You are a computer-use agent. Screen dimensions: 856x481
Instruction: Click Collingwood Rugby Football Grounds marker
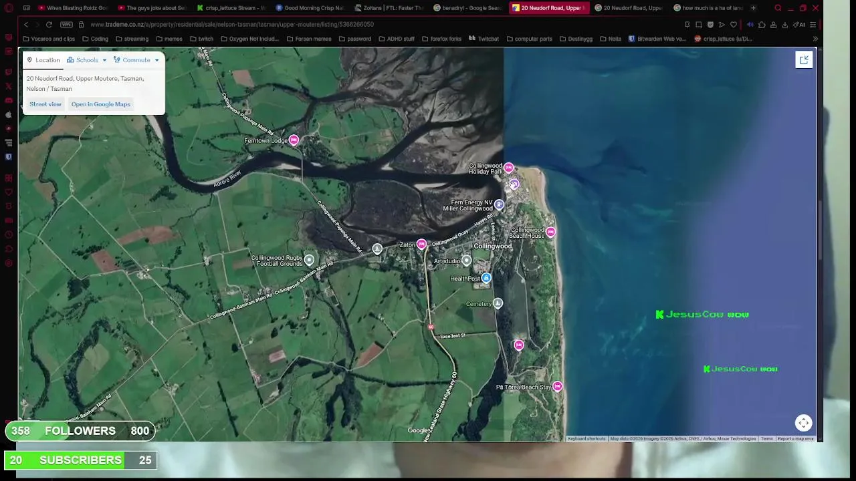pos(309,259)
